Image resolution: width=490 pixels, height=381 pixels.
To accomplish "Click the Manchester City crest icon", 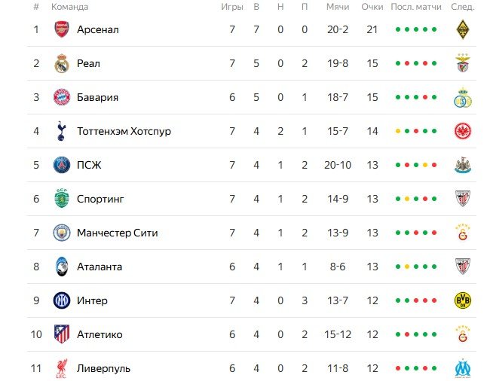I will click(61, 233).
